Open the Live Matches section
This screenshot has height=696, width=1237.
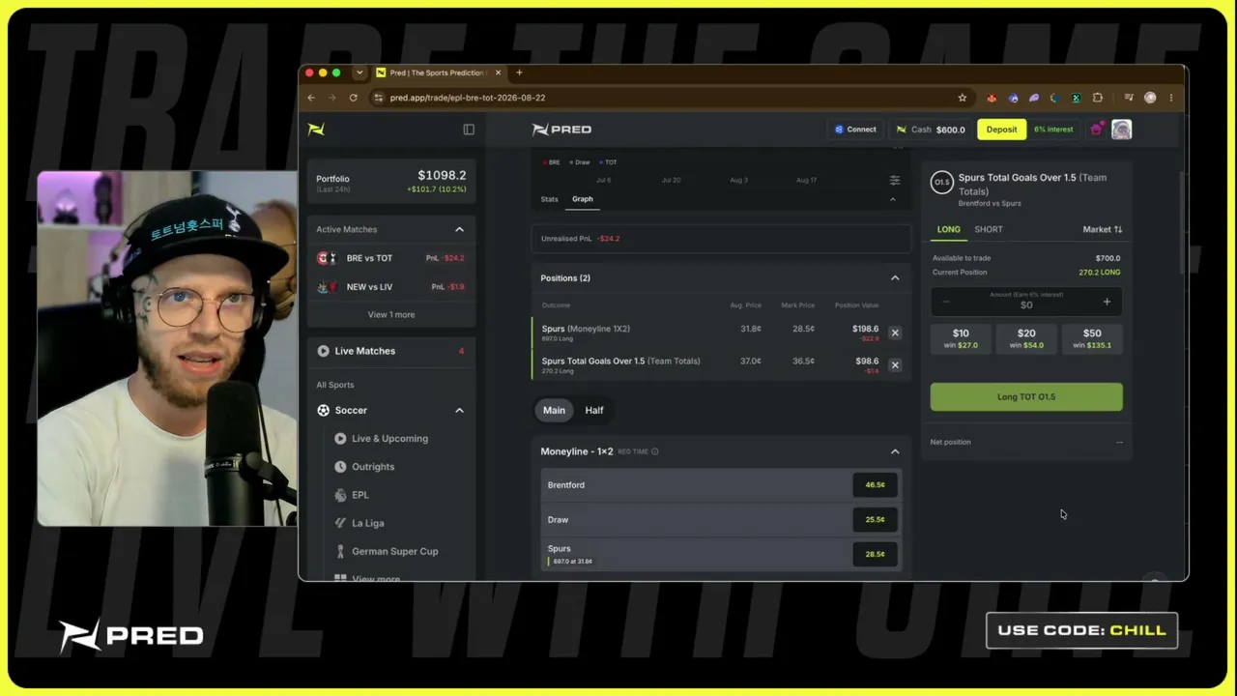coord(391,351)
